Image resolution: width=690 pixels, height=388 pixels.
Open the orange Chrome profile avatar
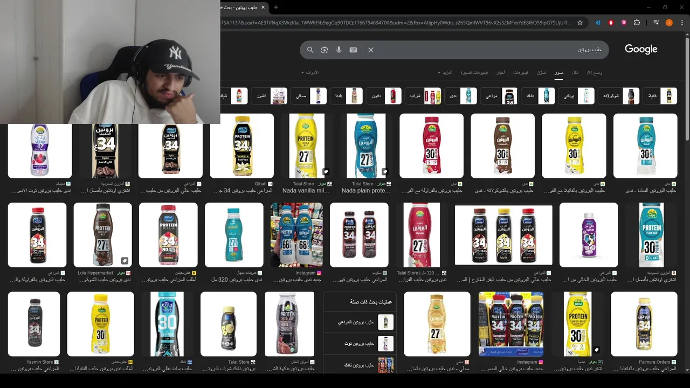coord(669,23)
